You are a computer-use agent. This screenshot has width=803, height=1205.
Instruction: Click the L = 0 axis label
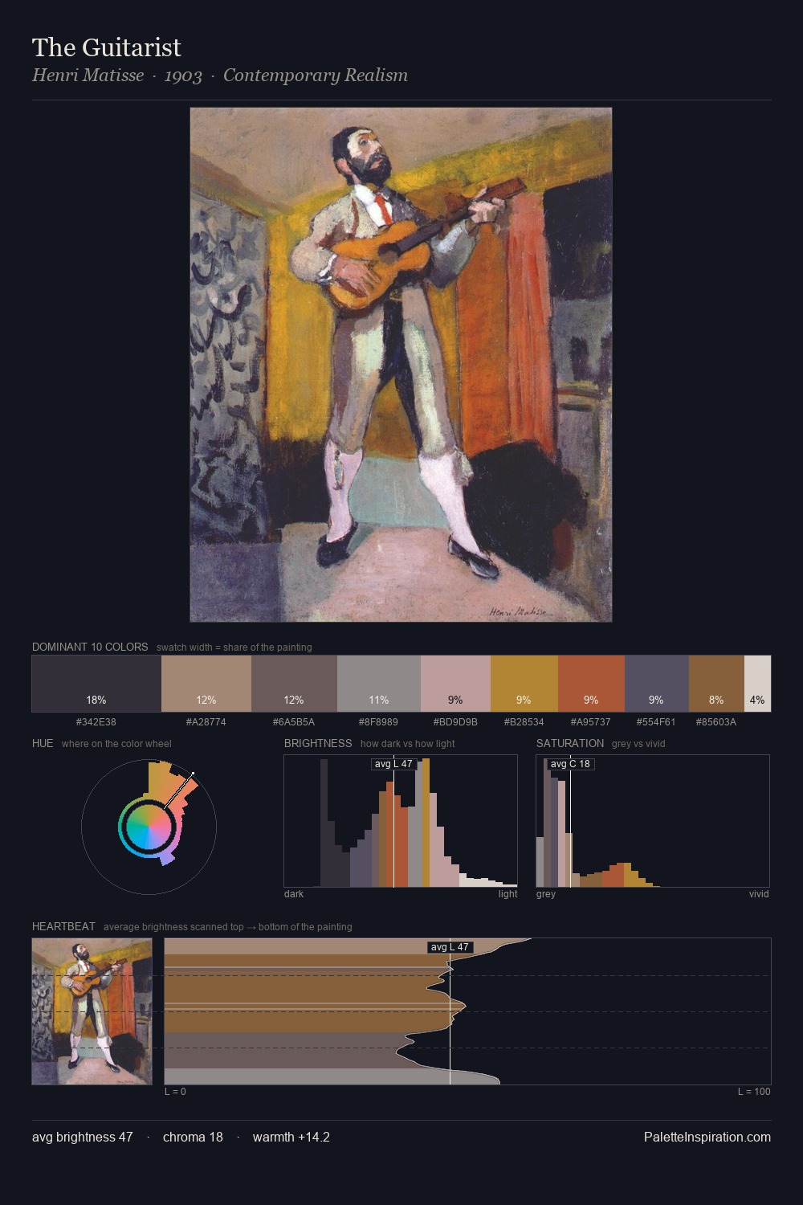[x=175, y=1092]
